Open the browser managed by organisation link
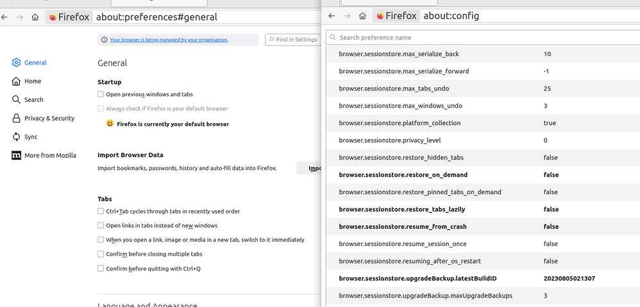Image resolution: width=640 pixels, height=307 pixels. pos(169,40)
